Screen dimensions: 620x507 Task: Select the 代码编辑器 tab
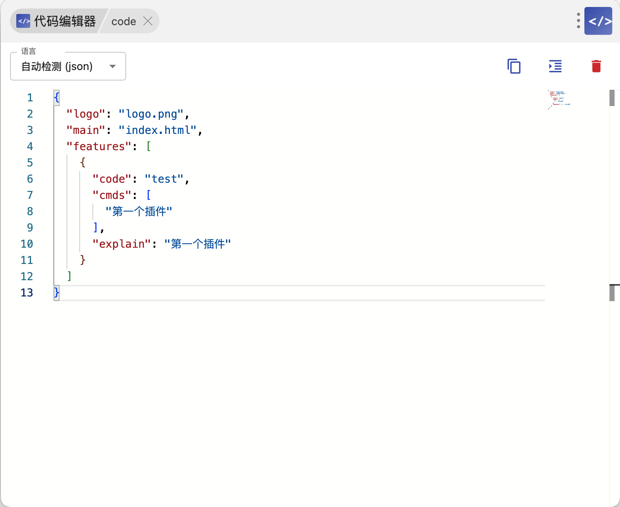click(64, 21)
